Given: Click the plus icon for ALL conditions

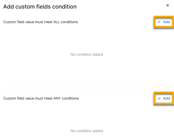Looking at the screenshot, I should point(159,22).
